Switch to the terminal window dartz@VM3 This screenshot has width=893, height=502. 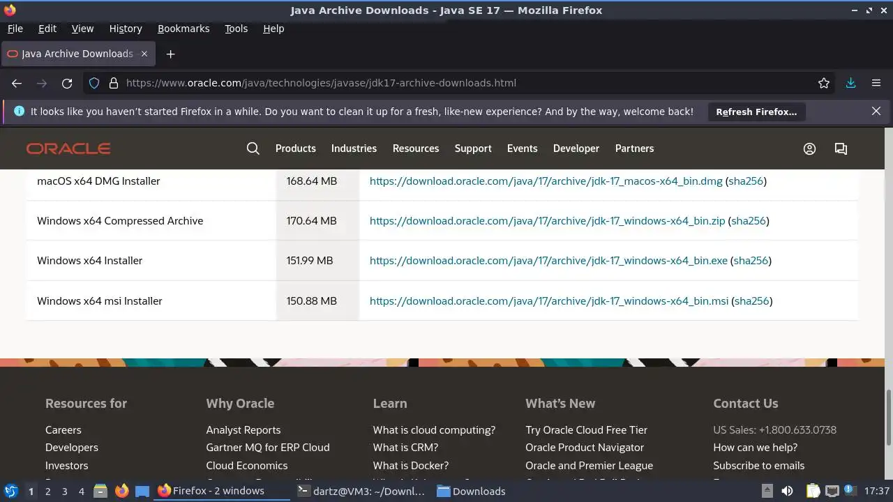[x=361, y=491]
